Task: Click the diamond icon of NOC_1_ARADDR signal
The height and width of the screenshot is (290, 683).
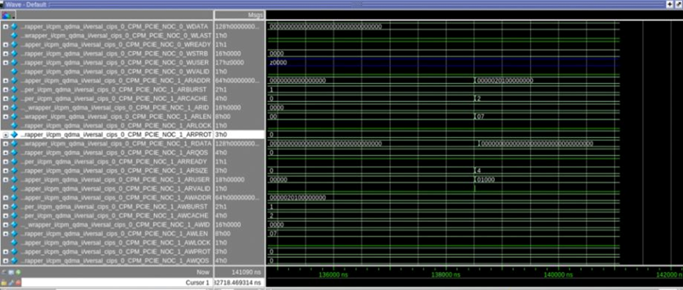Action: [14, 81]
